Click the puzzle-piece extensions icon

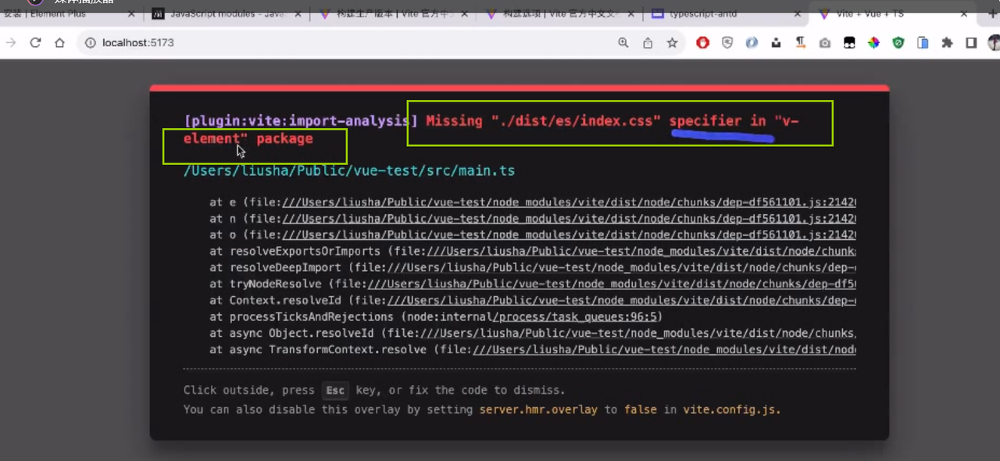[x=947, y=42]
